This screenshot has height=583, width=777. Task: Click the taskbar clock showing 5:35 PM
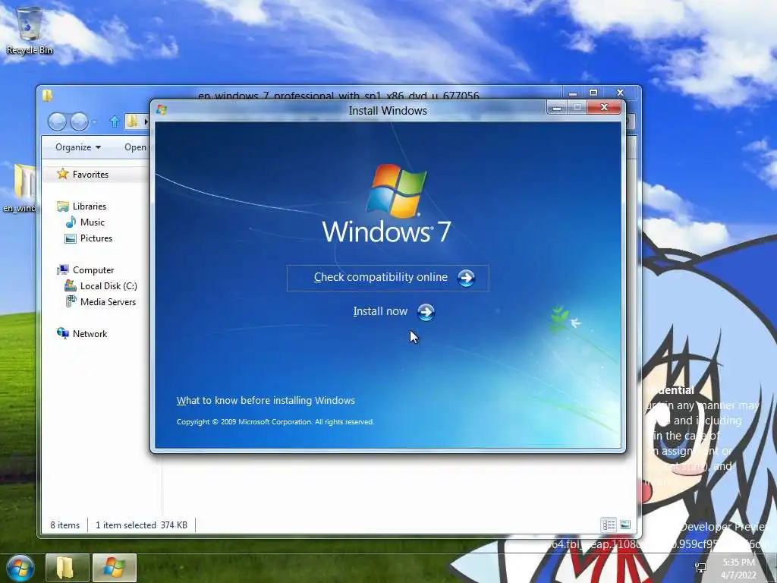738,569
